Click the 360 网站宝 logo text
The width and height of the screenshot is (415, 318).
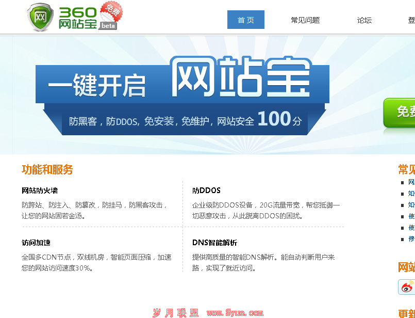[77, 18]
